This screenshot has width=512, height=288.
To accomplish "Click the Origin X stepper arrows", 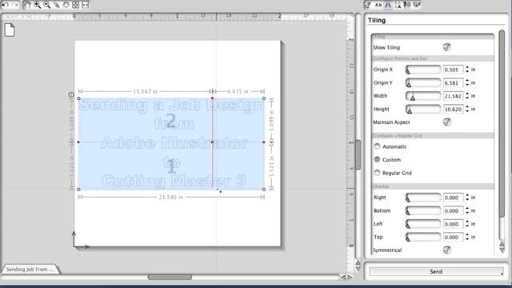I will click(x=467, y=70).
